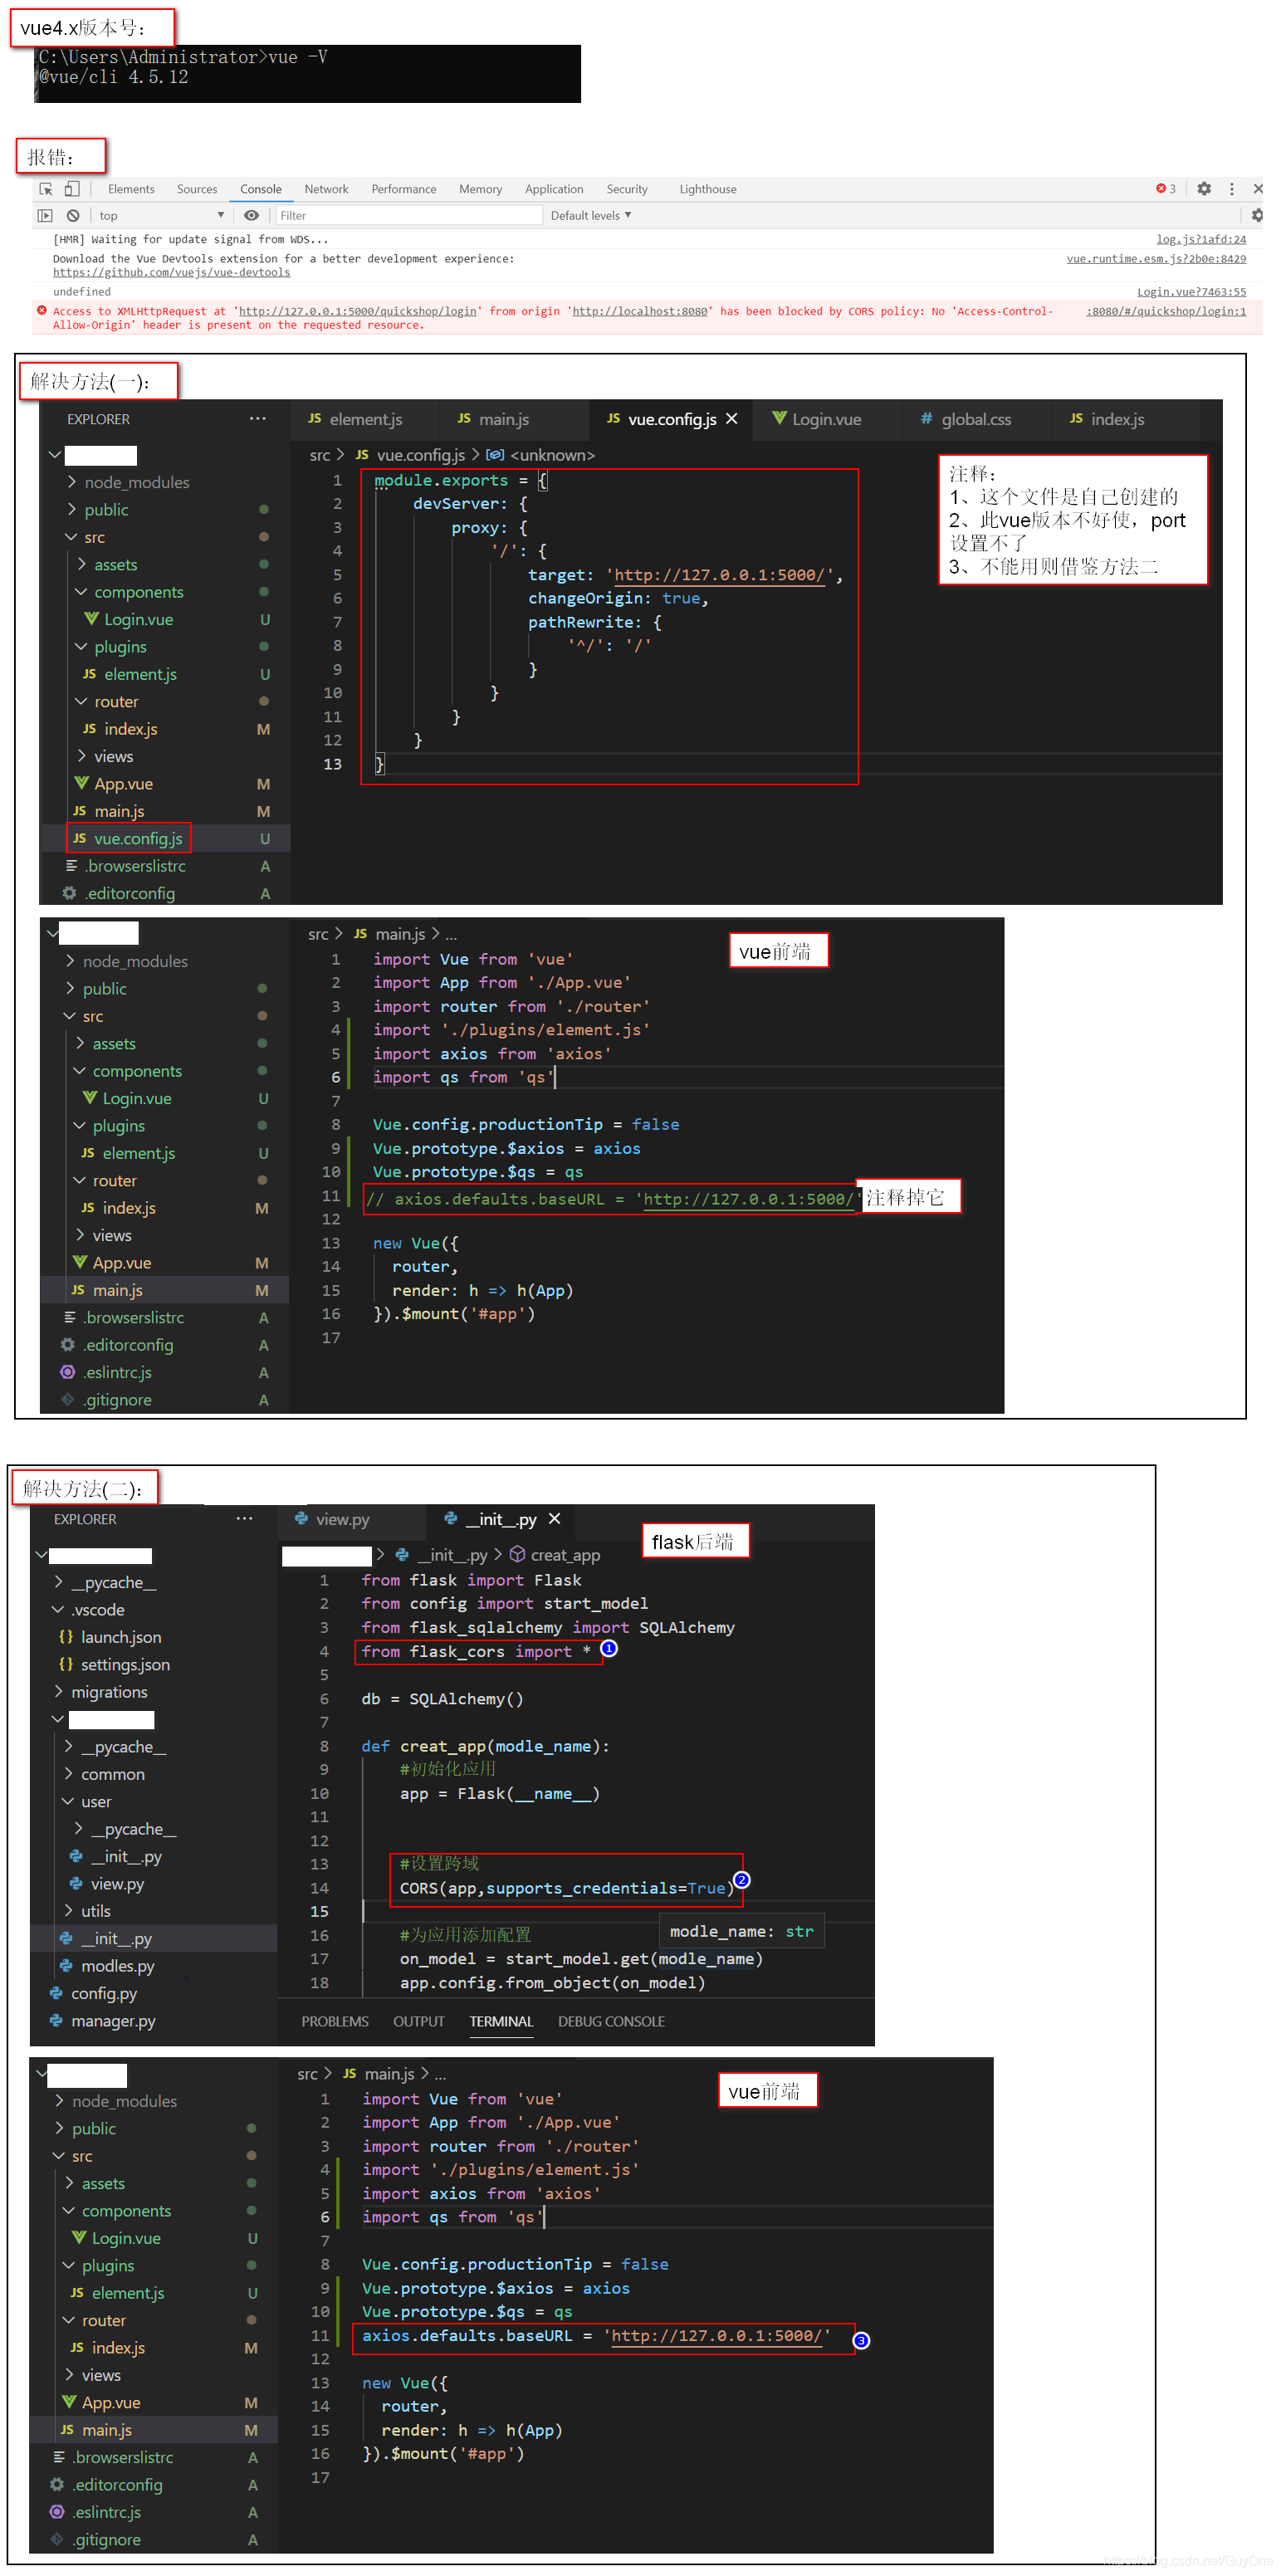1281x2576 pixels.
Task: Open launch.json in flask explorer
Action: 120,1638
